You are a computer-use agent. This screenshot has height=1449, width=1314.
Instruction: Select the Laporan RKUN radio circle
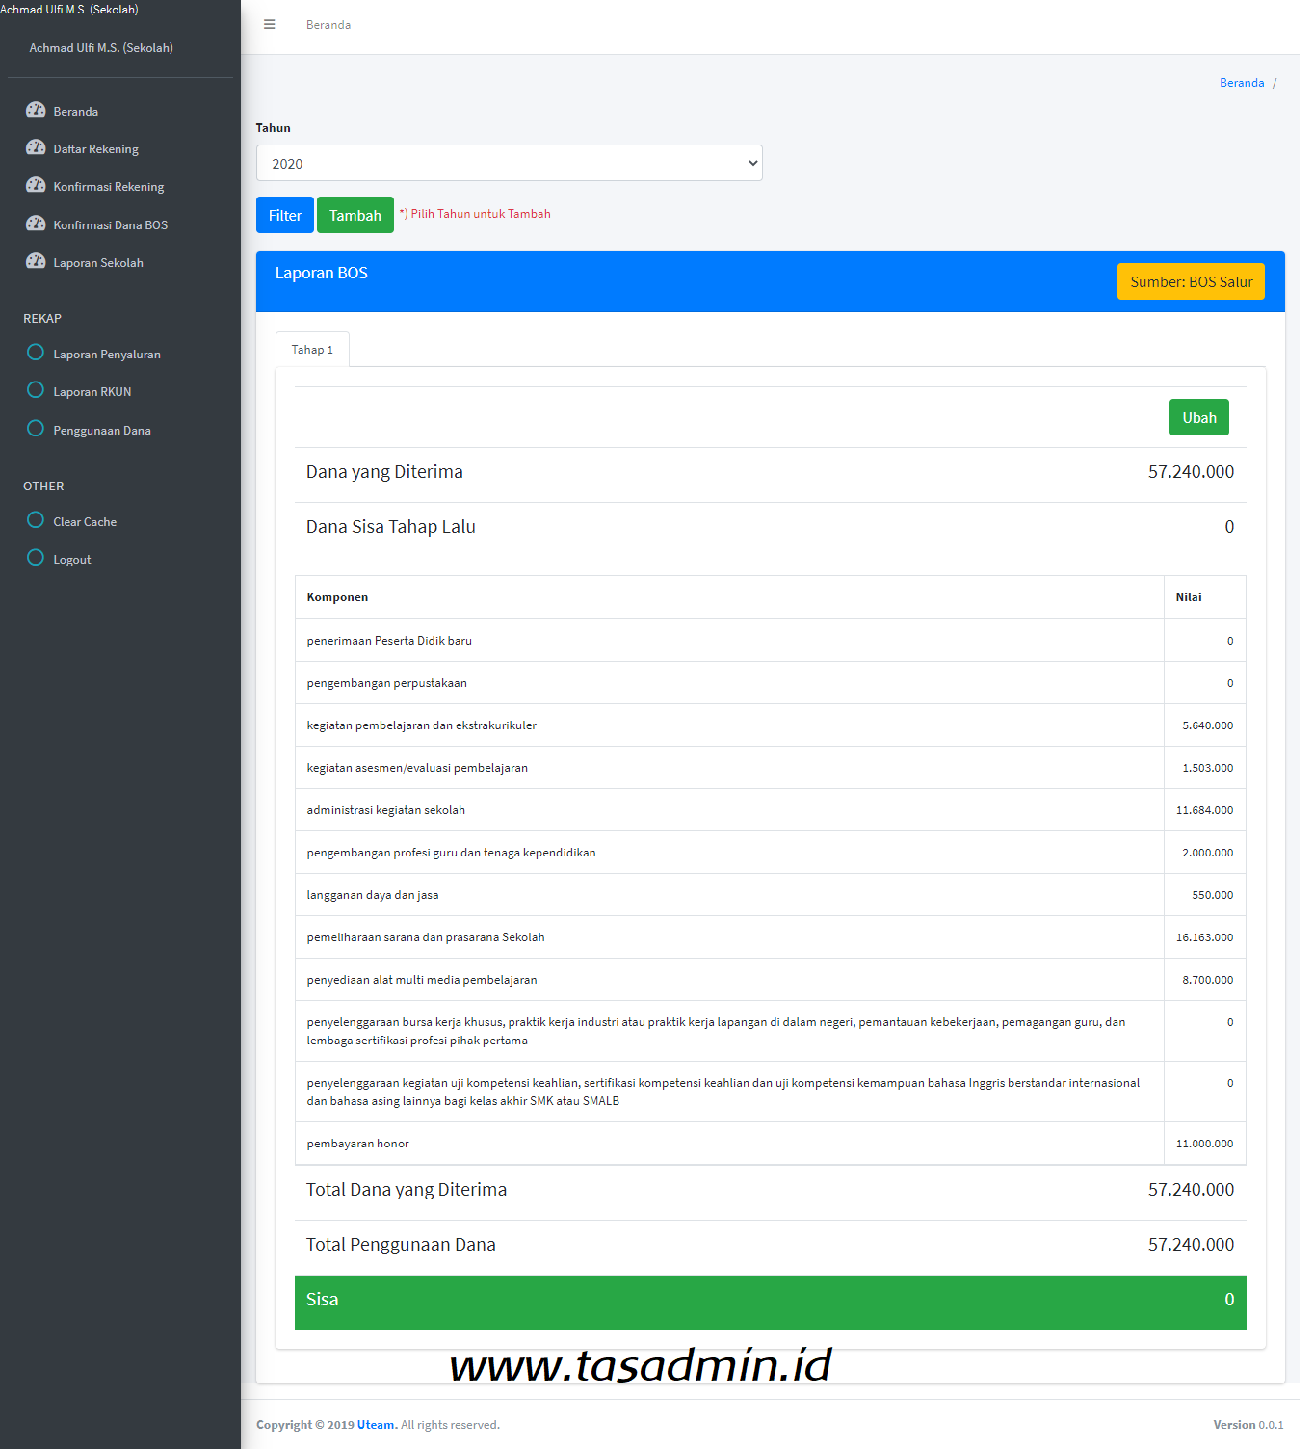click(x=36, y=390)
